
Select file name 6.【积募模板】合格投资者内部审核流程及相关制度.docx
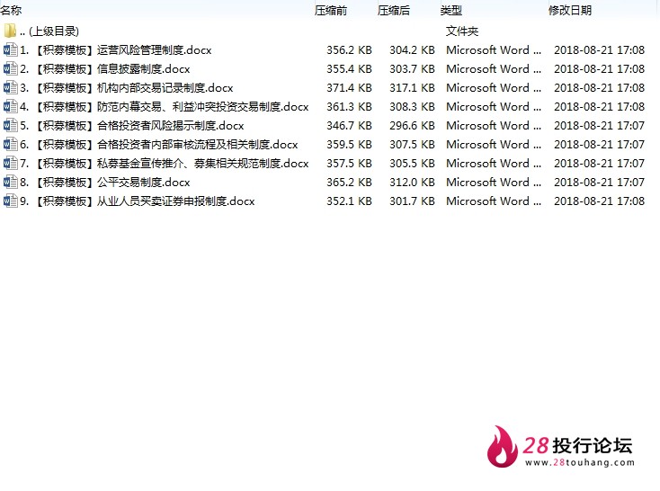click(x=158, y=145)
